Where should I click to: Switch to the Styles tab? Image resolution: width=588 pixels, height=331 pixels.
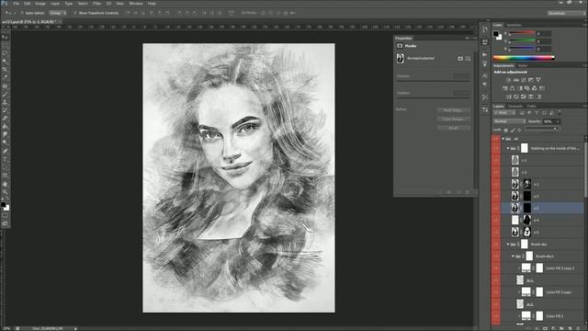pos(523,65)
